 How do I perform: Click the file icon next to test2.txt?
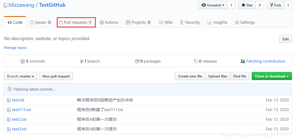pos(9,120)
